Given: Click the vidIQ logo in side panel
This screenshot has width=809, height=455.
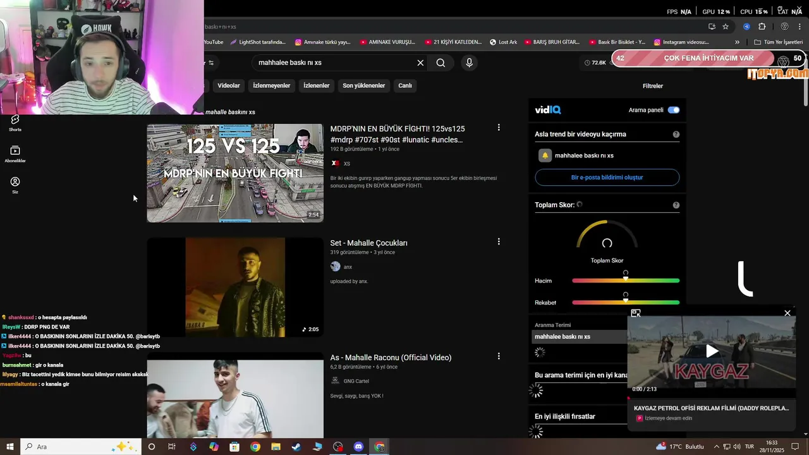Looking at the screenshot, I should 548,110.
